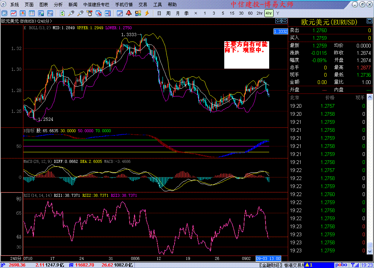374x268 pixels.
Task: Click the Y custom period button
Action: tap(278, 14)
